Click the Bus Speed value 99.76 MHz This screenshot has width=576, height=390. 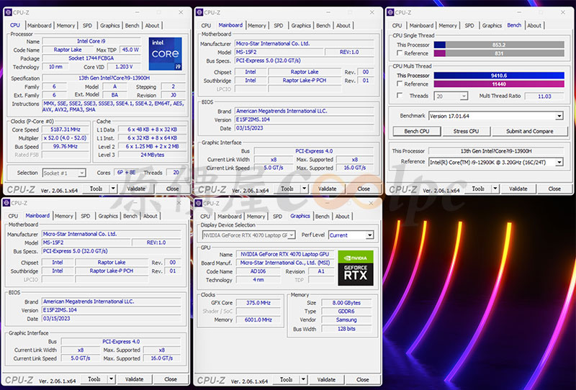click(66, 146)
